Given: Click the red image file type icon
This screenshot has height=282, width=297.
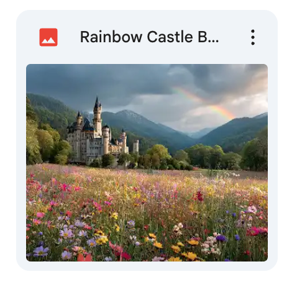Looking at the screenshot, I should pyautogui.click(x=48, y=37).
